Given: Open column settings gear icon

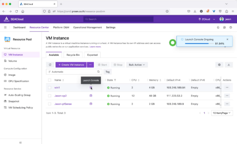Looking at the screenshot, I should (219, 65).
